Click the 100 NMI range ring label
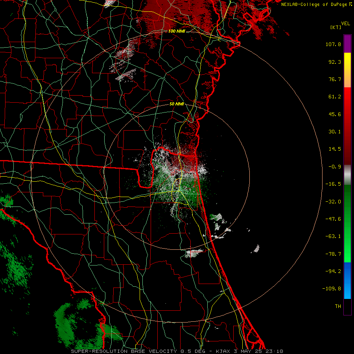 click(x=177, y=31)
